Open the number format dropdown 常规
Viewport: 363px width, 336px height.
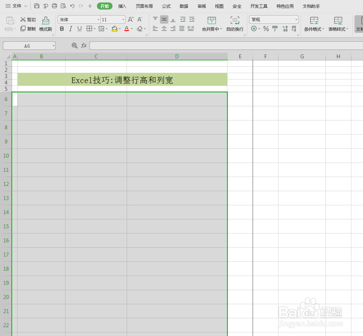tap(296, 20)
